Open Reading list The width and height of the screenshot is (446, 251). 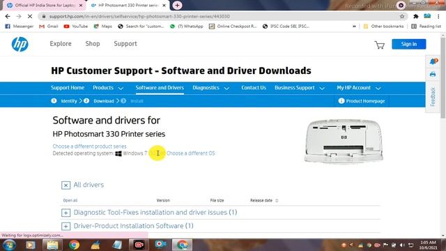tap(426, 26)
